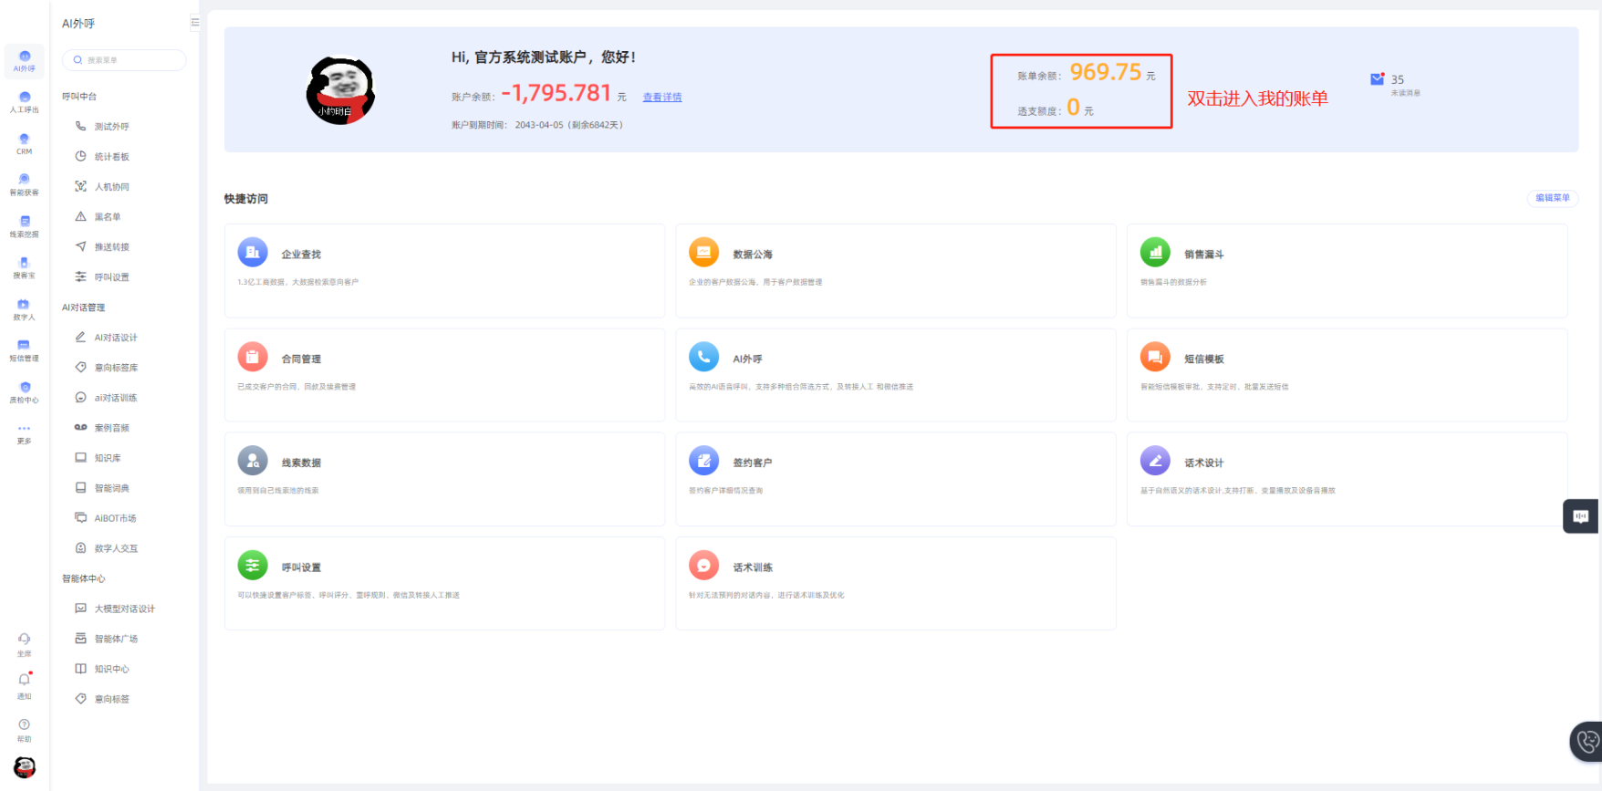Click the 编辑菜单 button

[1552, 198]
